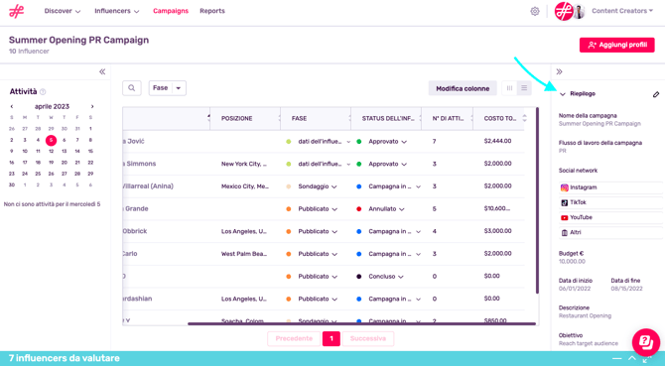Screen dimensions: 665x366
Task: Select highlighted day 5 in calendar
Action: (x=51, y=140)
